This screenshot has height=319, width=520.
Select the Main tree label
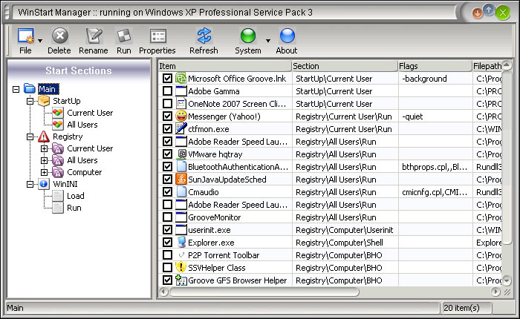(48, 89)
